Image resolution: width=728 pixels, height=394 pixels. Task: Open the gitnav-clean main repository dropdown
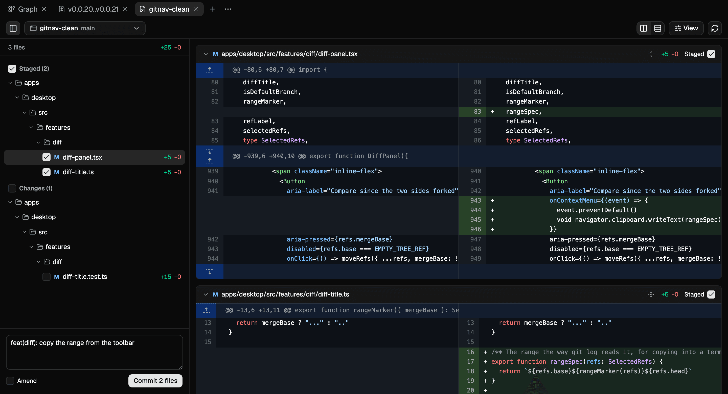[85, 28]
